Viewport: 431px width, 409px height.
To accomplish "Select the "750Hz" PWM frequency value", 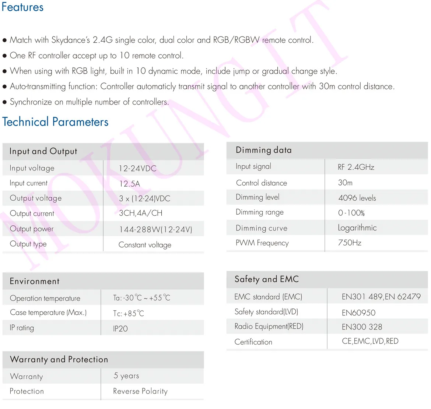I will 350,243.
